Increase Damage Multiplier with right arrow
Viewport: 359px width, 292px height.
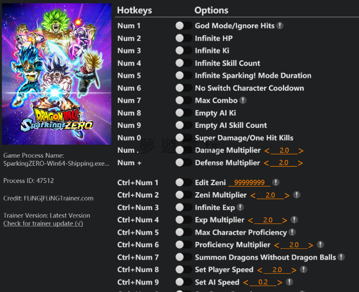(301, 151)
